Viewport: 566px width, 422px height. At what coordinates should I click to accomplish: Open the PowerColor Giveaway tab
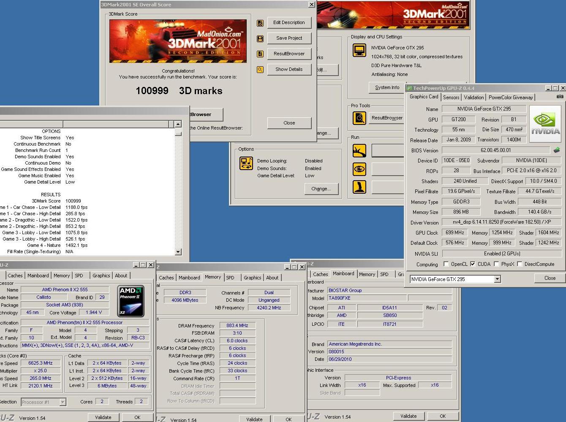(x=511, y=97)
